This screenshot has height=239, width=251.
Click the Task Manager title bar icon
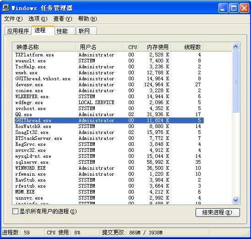pyautogui.click(x=6, y=8)
